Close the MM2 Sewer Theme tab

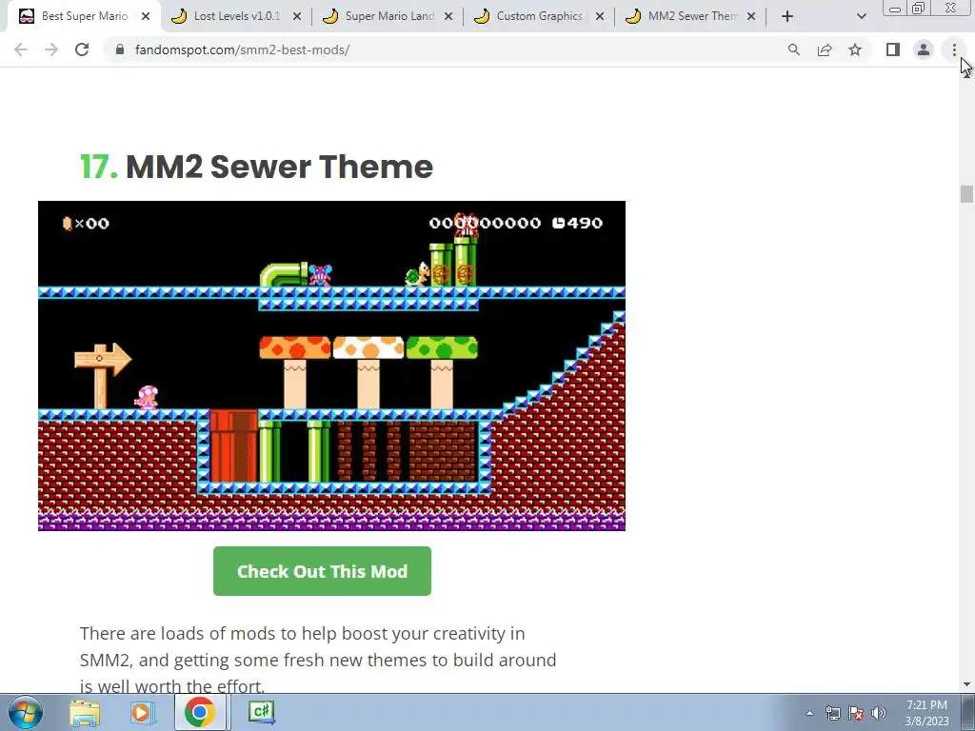tap(751, 16)
